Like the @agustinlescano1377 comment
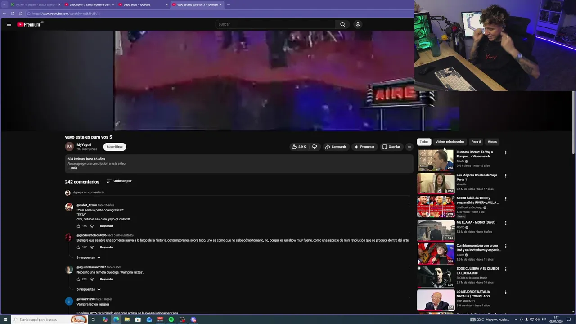Screen dimensions: 576x324 pyautogui.click(x=78, y=279)
